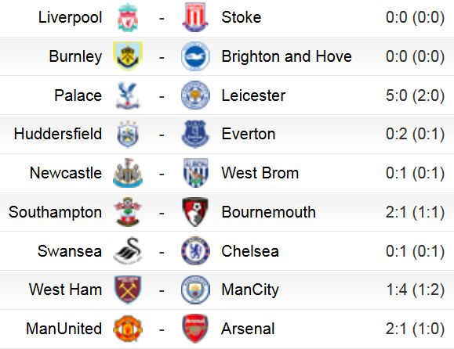
Task: Open the Burnley badge icon
Action: [x=128, y=56]
